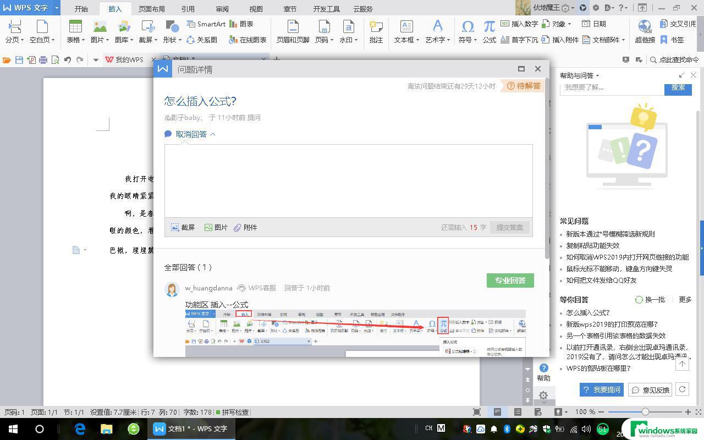The image size is (704, 440).
Task: Click Image (图片) in answer box toolbar
Action: click(x=216, y=227)
